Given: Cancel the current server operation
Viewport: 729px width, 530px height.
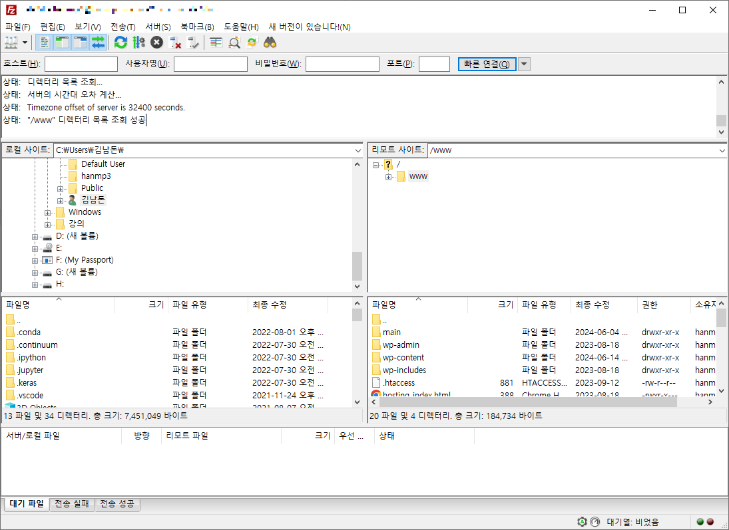Looking at the screenshot, I should coord(156,42).
